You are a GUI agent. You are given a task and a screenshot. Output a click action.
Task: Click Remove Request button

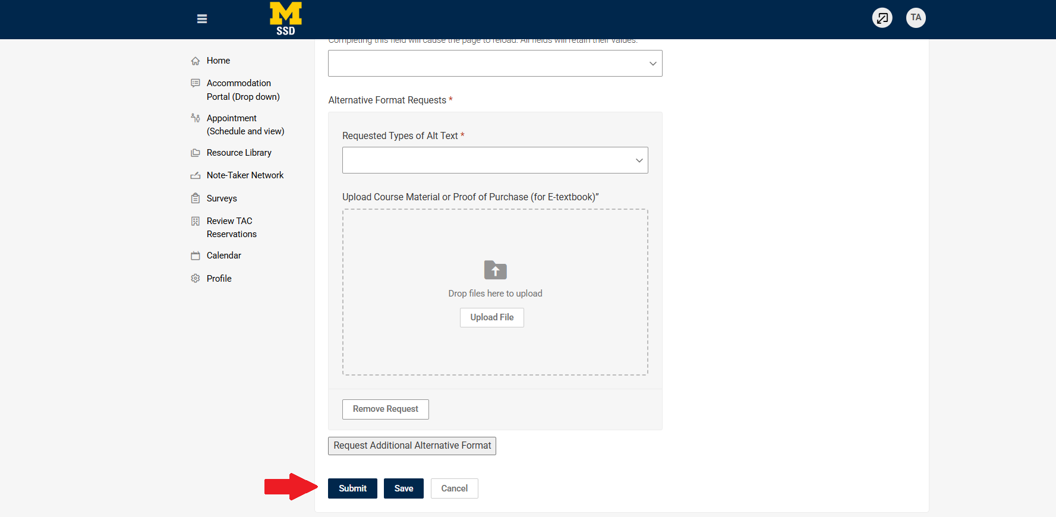(386, 409)
